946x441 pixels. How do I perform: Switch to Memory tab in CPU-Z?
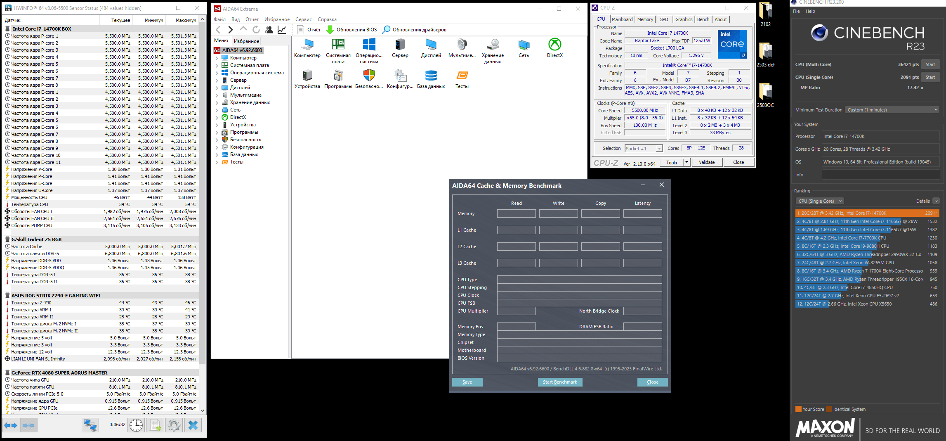pyautogui.click(x=645, y=19)
